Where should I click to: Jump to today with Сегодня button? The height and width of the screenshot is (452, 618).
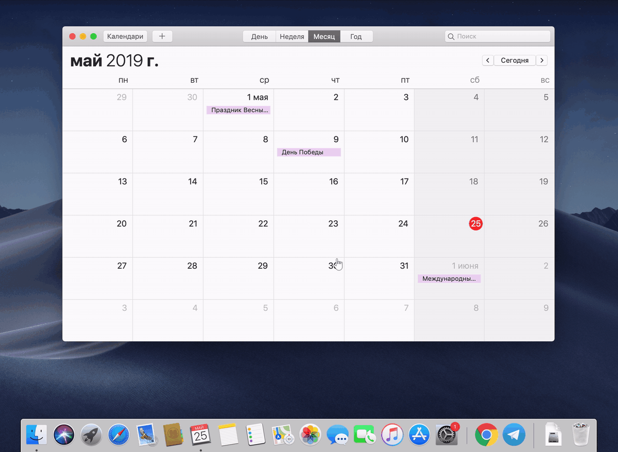click(514, 61)
